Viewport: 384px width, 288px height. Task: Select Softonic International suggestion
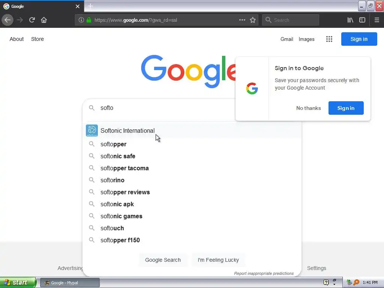pos(192,130)
